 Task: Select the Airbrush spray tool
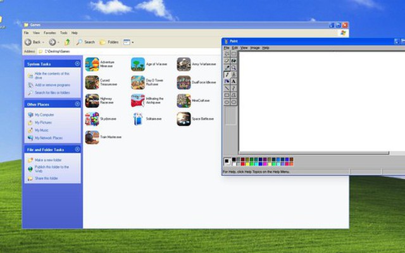pos(227,82)
